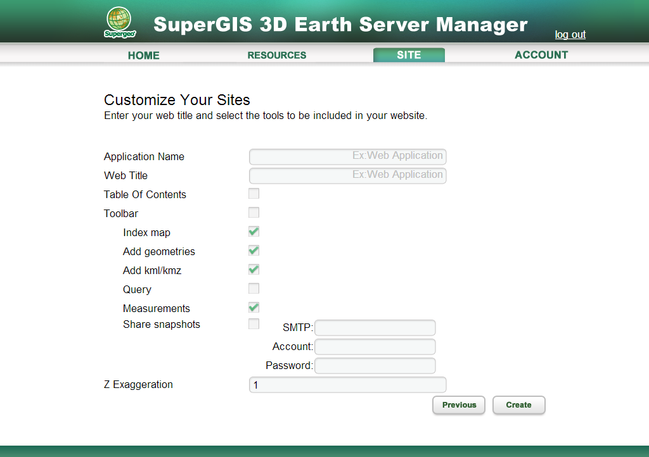Focus the Web Title field
649x457 pixels.
[348, 175]
